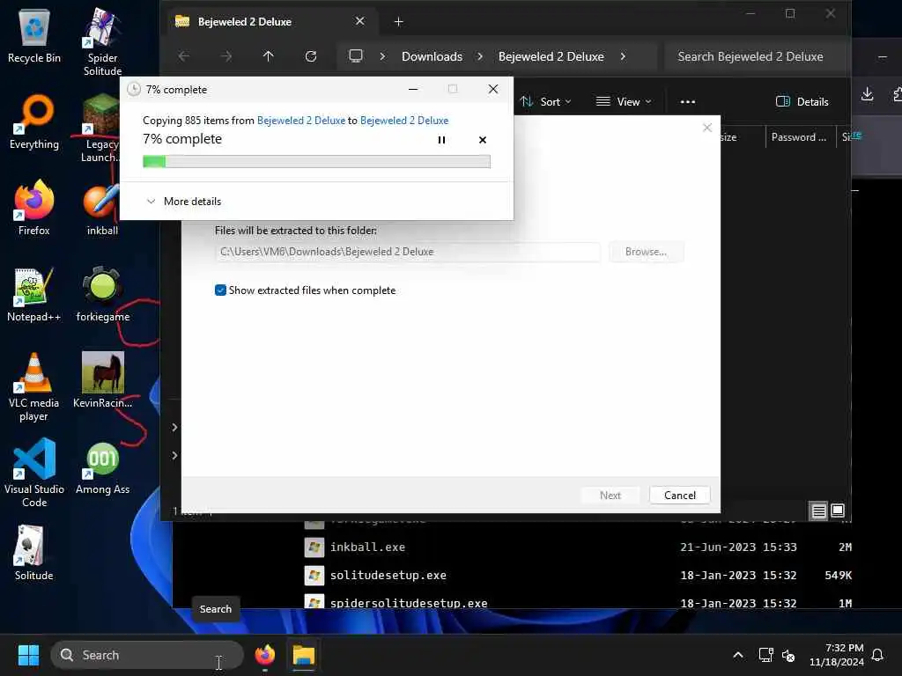
Task: Click the This PC monitor breadcrumb icon
Action: pyautogui.click(x=356, y=56)
